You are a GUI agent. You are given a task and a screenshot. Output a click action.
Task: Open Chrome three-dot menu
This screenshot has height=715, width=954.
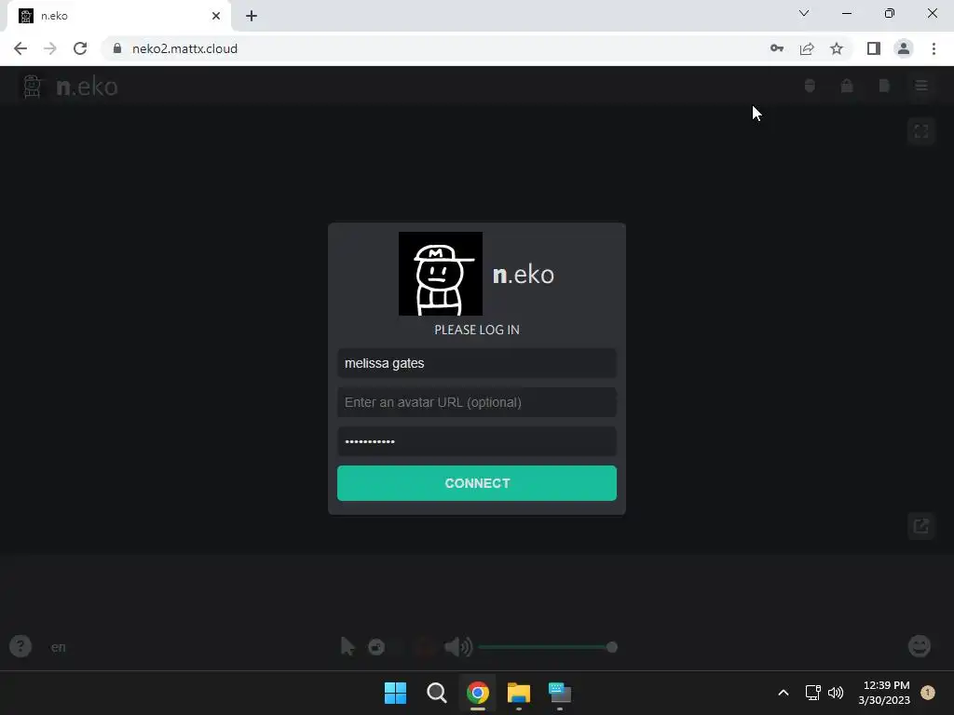pyautogui.click(x=934, y=48)
